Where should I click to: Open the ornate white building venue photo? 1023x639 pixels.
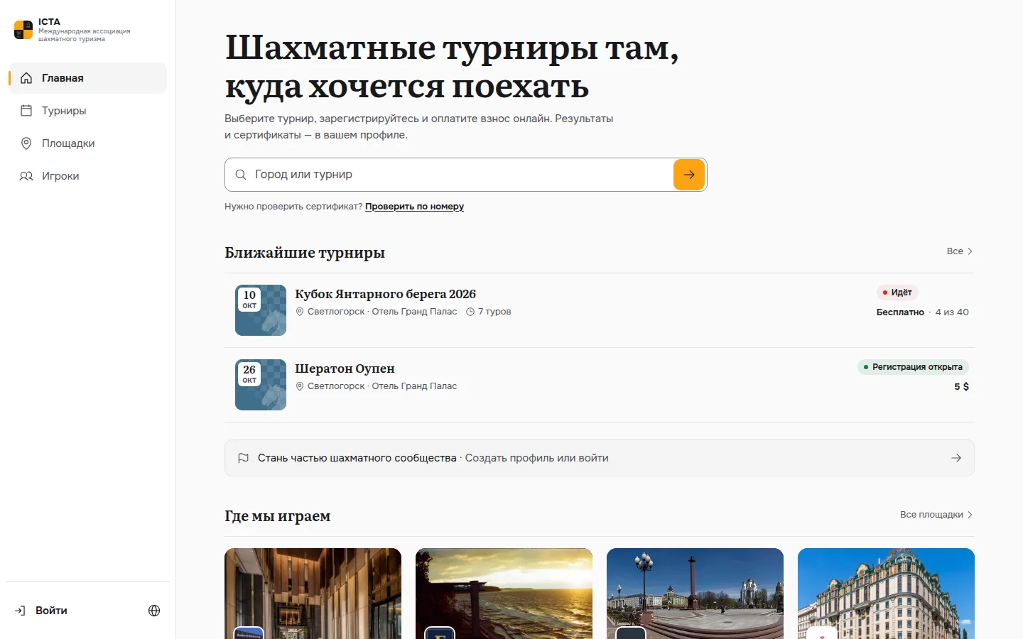(x=886, y=594)
